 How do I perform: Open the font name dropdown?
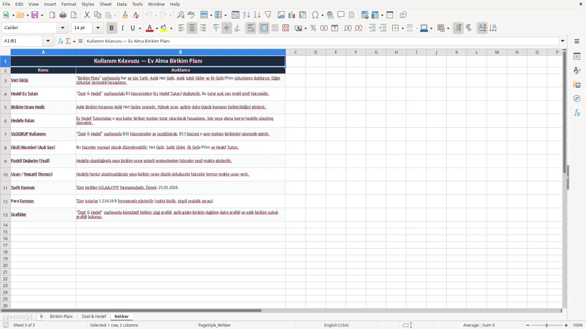[x=63, y=28]
